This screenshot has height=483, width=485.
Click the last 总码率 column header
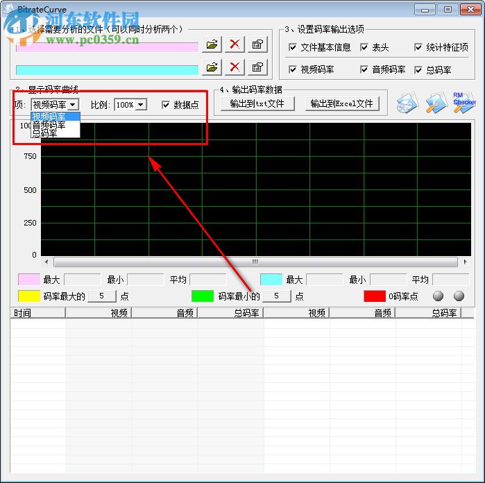pos(428,313)
